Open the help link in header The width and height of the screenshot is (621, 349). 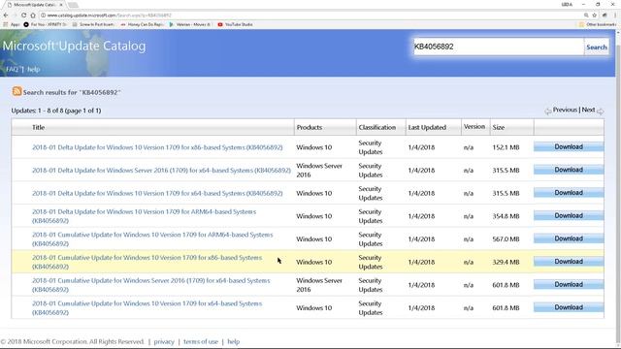[x=34, y=69]
